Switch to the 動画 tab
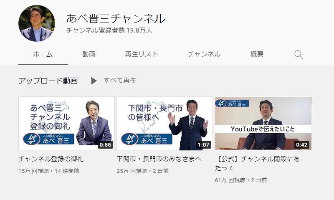The width and height of the screenshot is (334, 200). click(x=89, y=54)
